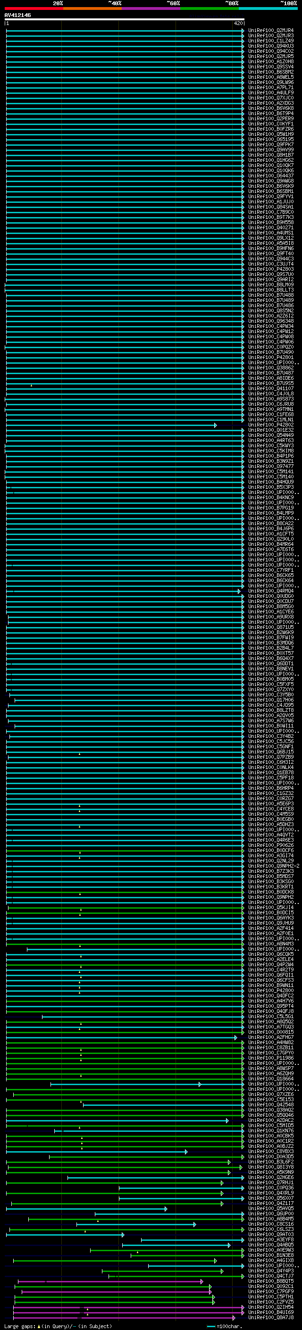The width and height of the screenshot is (302, 1330).
Task: Click the =100char. scale legend
Action: click(224, 1326)
